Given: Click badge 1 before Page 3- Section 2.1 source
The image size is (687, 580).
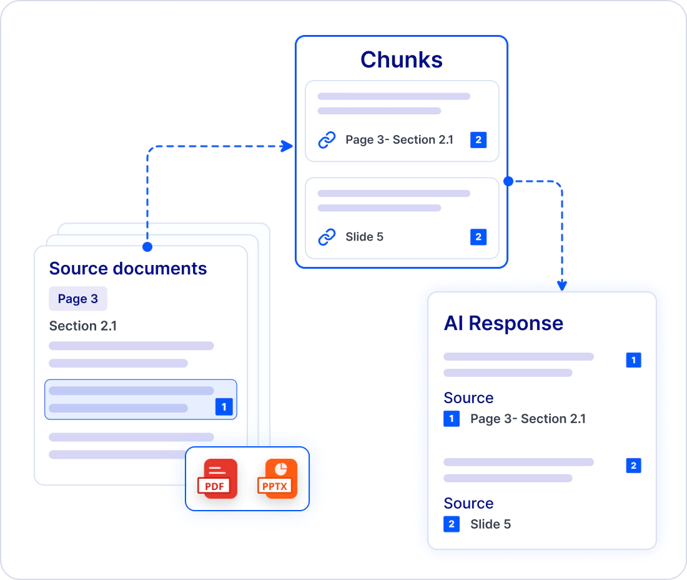Looking at the screenshot, I should coord(452,419).
